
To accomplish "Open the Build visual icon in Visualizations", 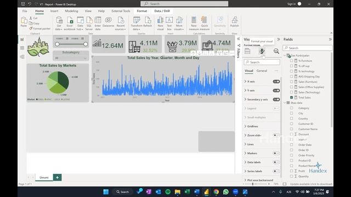I will click(x=247, y=51).
